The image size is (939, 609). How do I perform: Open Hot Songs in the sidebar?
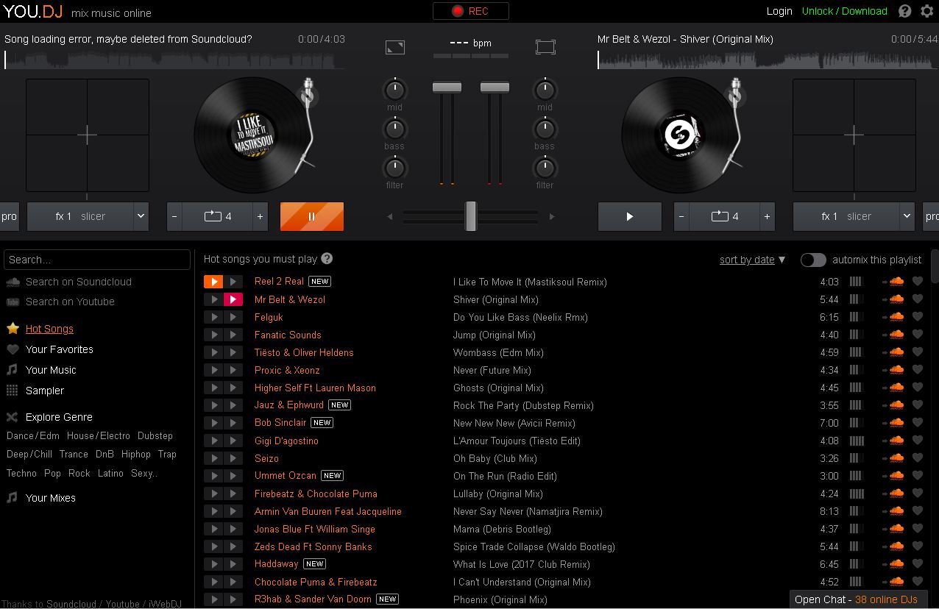click(x=49, y=329)
